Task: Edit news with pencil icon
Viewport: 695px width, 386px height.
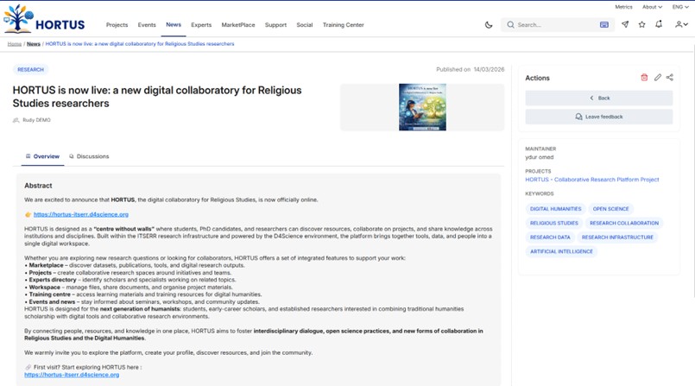Action: click(x=657, y=78)
